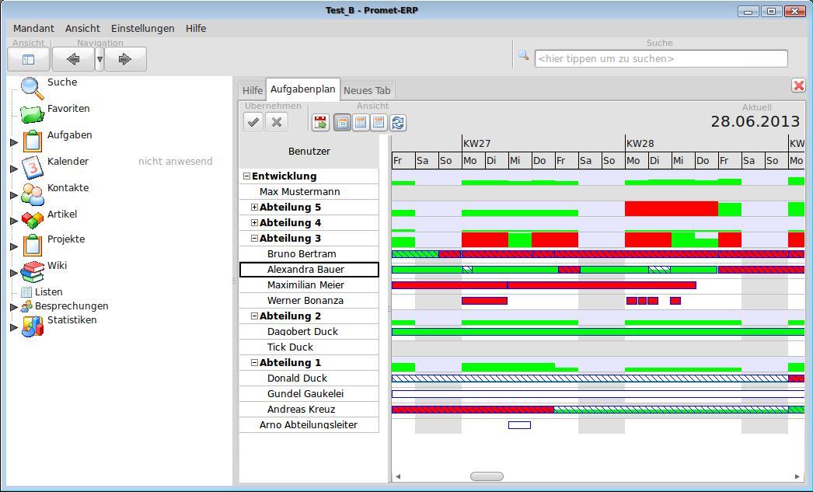Toggle the day view mode button

point(342,122)
